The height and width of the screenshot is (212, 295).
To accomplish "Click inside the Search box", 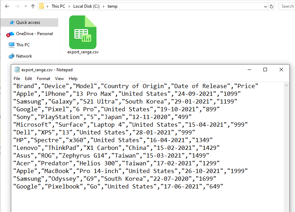I will [287, 6].
